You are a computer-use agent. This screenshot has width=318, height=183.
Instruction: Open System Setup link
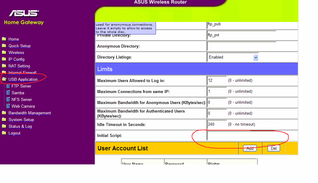point(21,120)
